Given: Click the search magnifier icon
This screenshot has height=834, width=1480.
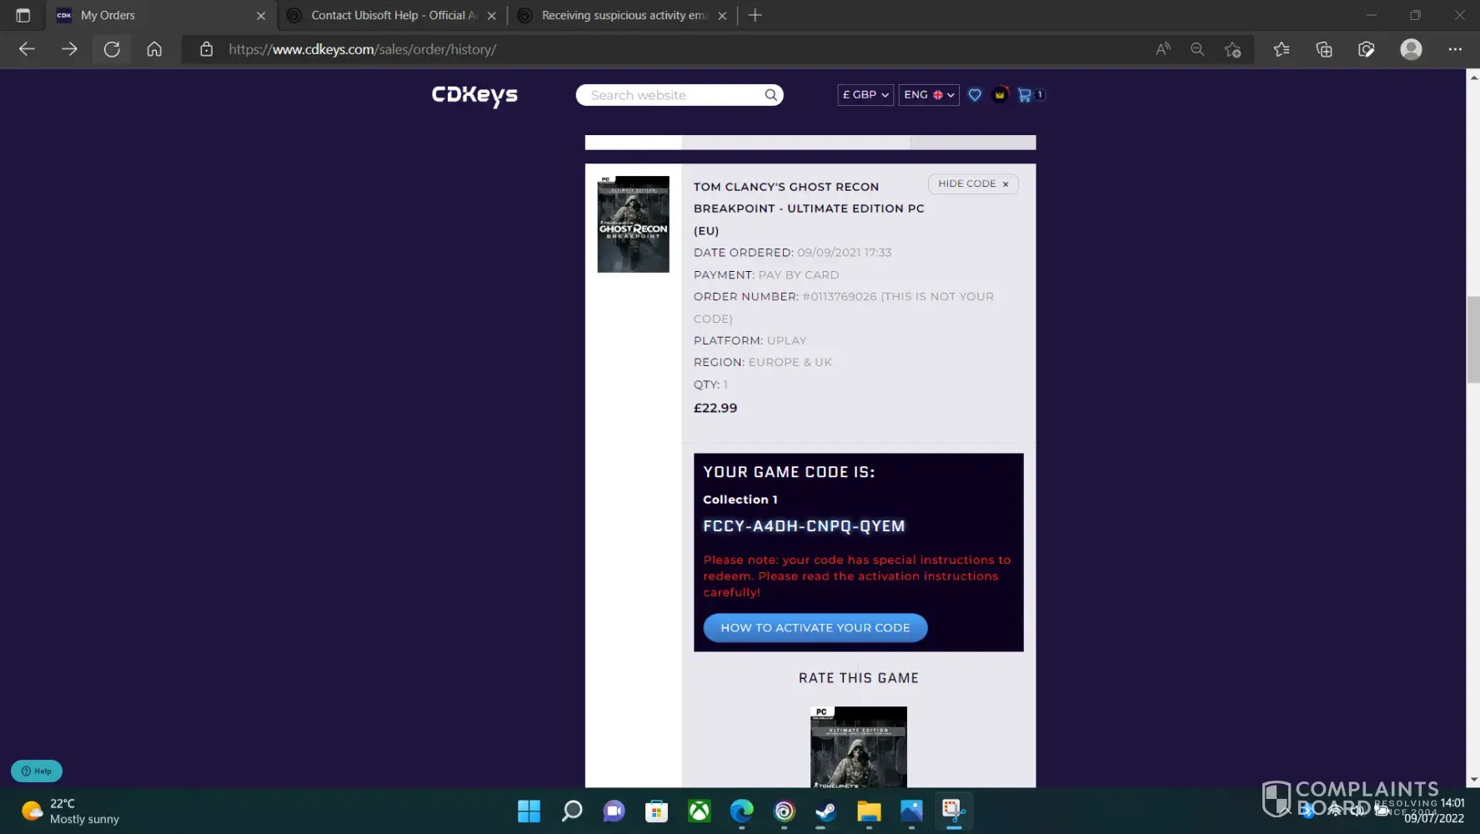Looking at the screenshot, I should pyautogui.click(x=770, y=95).
